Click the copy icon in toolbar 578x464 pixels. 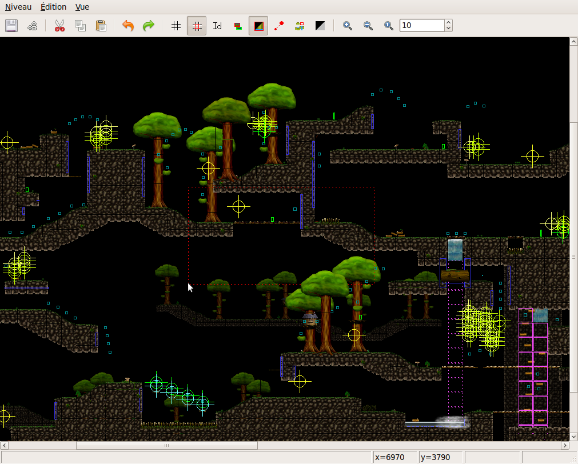tap(80, 26)
